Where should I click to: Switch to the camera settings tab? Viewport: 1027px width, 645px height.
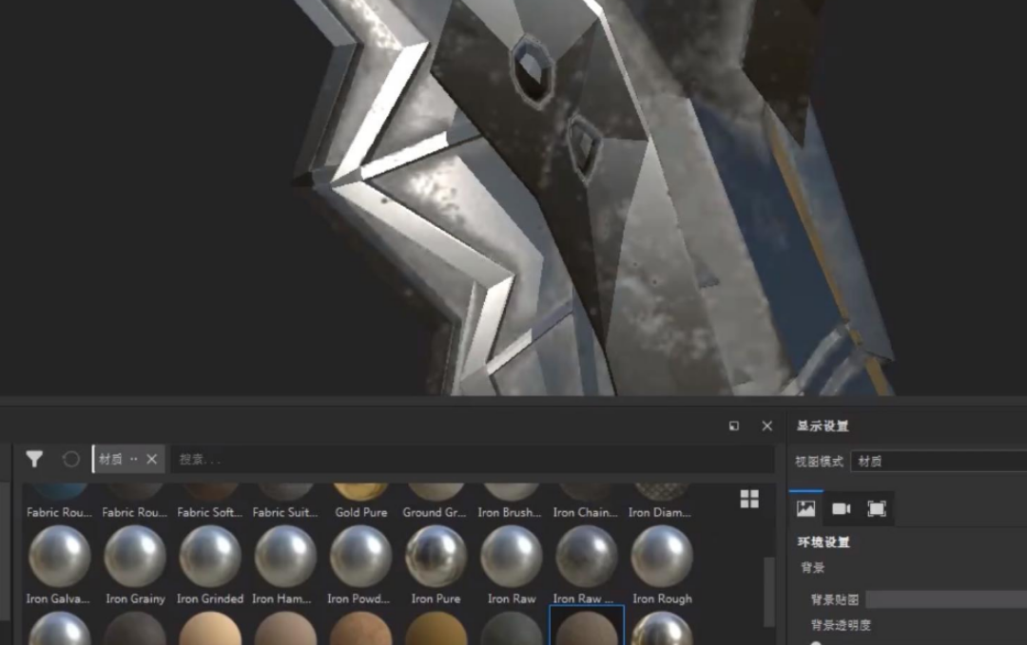pos(842,509)
